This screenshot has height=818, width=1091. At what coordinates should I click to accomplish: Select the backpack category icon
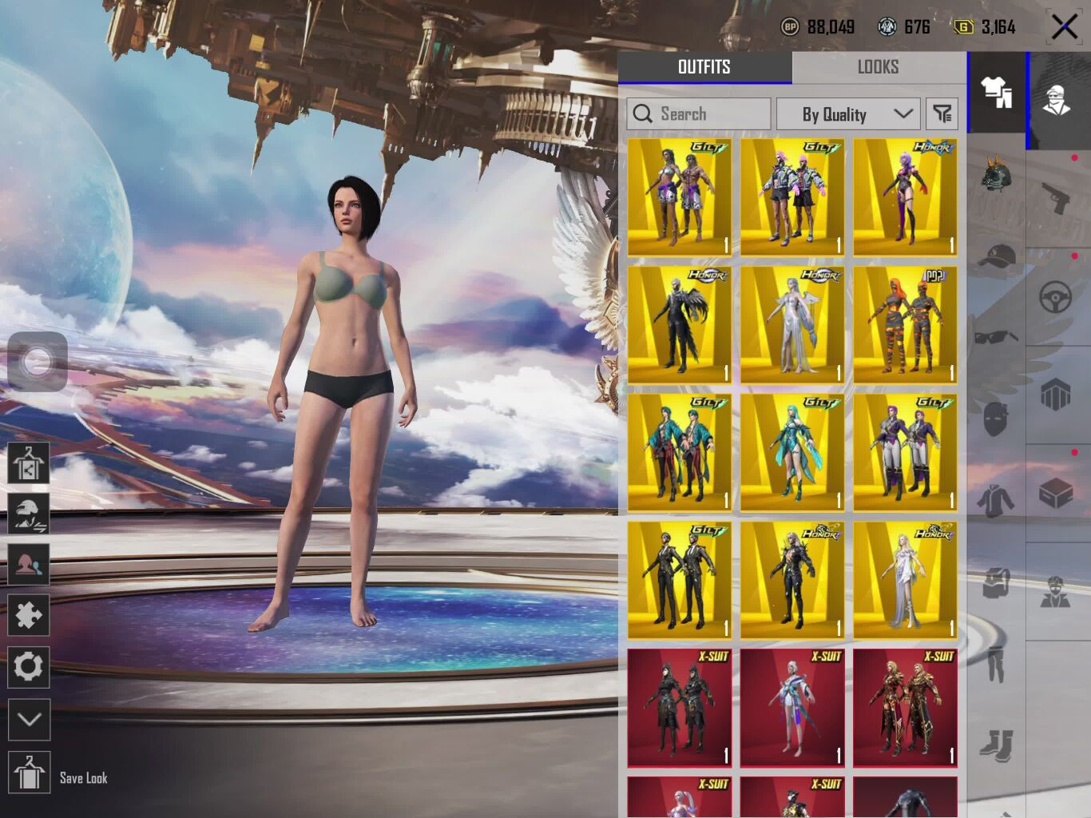click(x=996, y=582)
